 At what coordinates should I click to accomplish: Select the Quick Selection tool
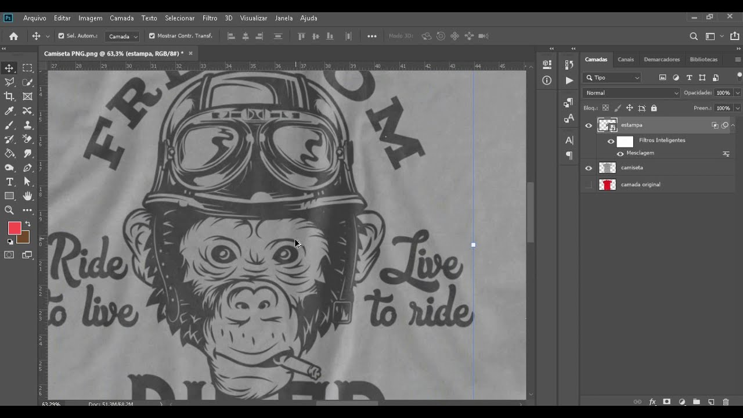pos(27,82)
